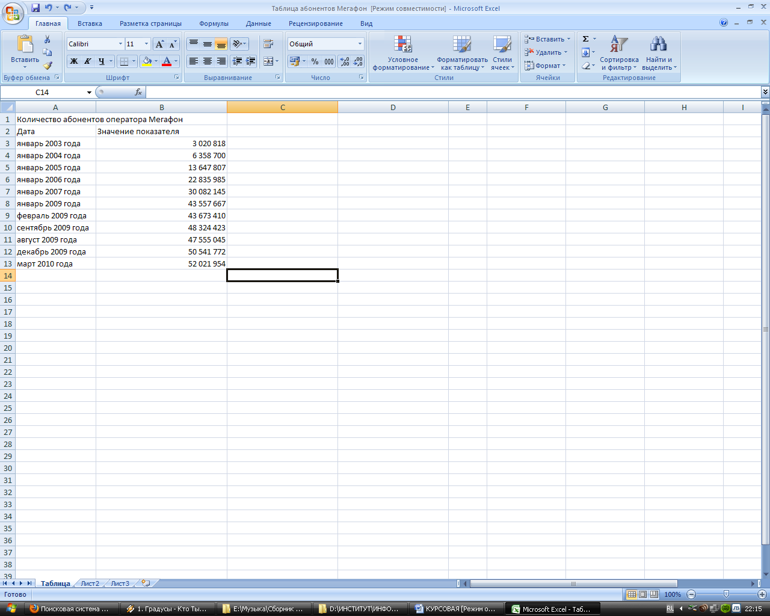
Task: Increase the cell indent
Action: click(251, 61)
